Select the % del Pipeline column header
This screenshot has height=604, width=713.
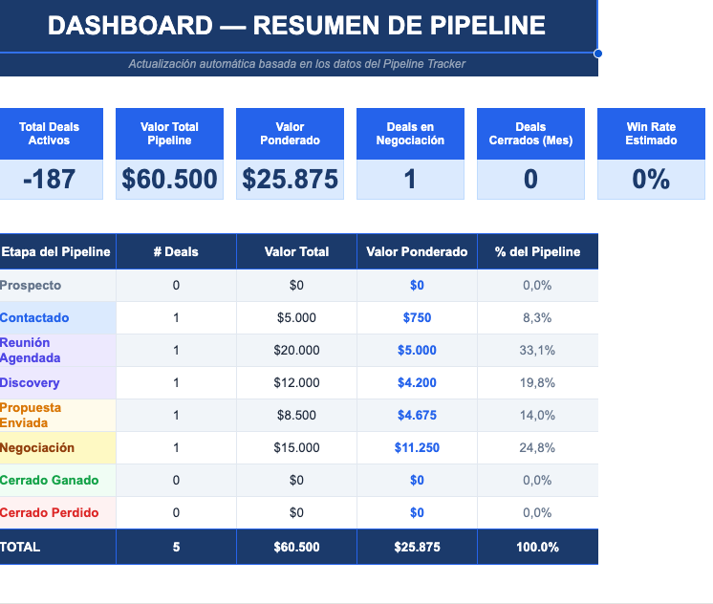click(537, 252)
